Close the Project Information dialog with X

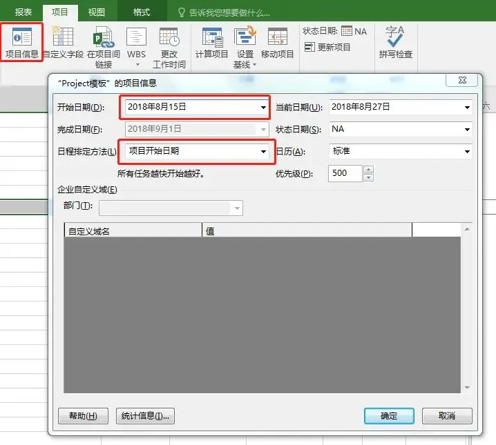462,80
